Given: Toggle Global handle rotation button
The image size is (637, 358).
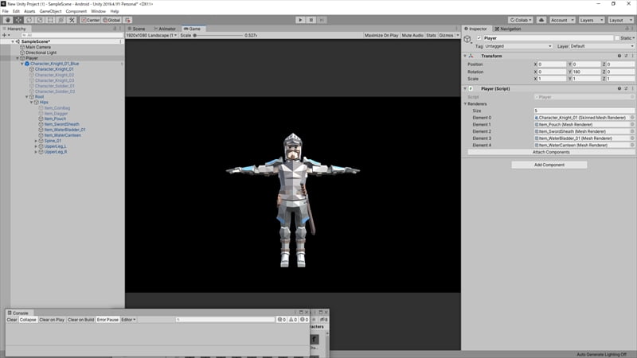Looking at the screenshot, I should (x=111, y=20).
